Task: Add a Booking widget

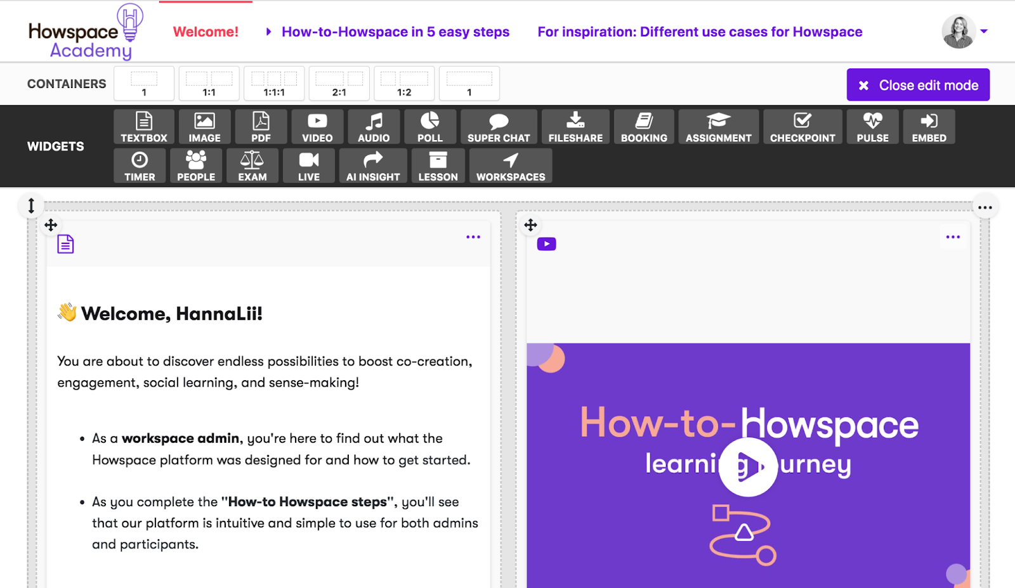Action: [644, 127]
